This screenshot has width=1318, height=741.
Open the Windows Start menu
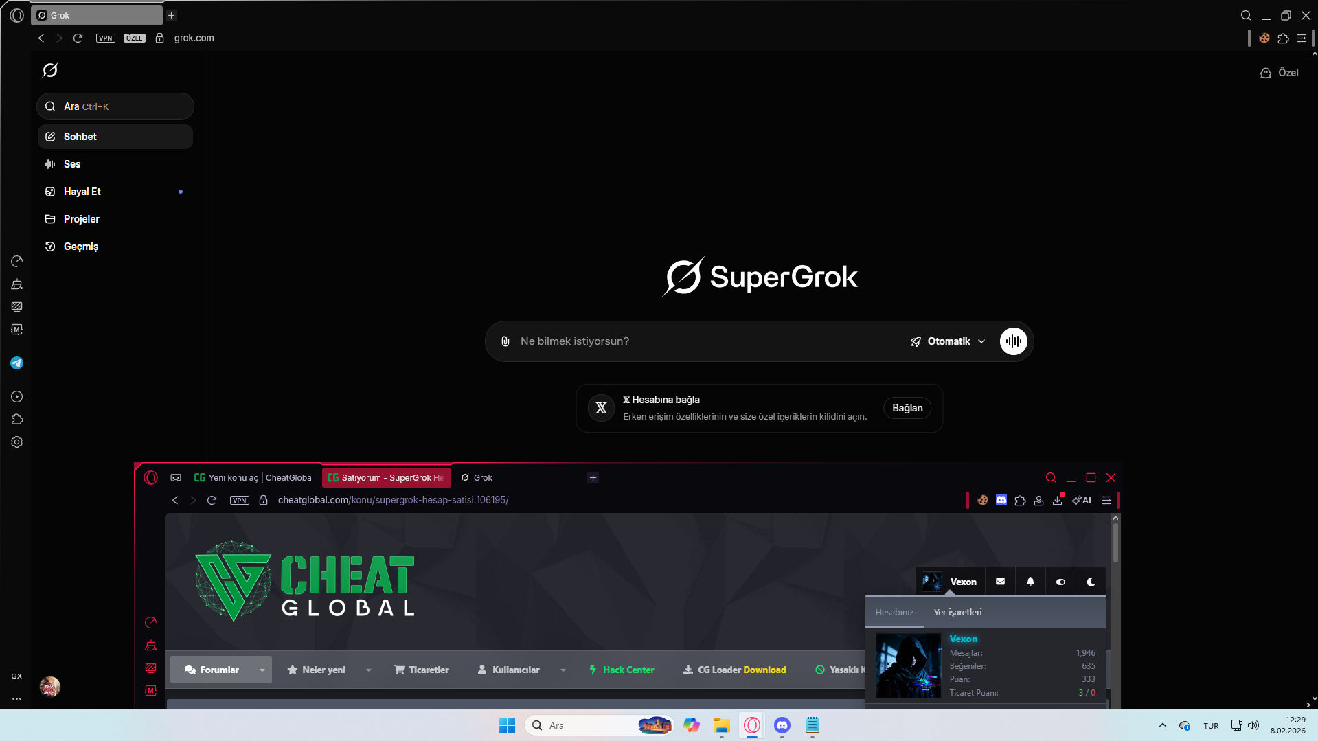coord(507,725)
